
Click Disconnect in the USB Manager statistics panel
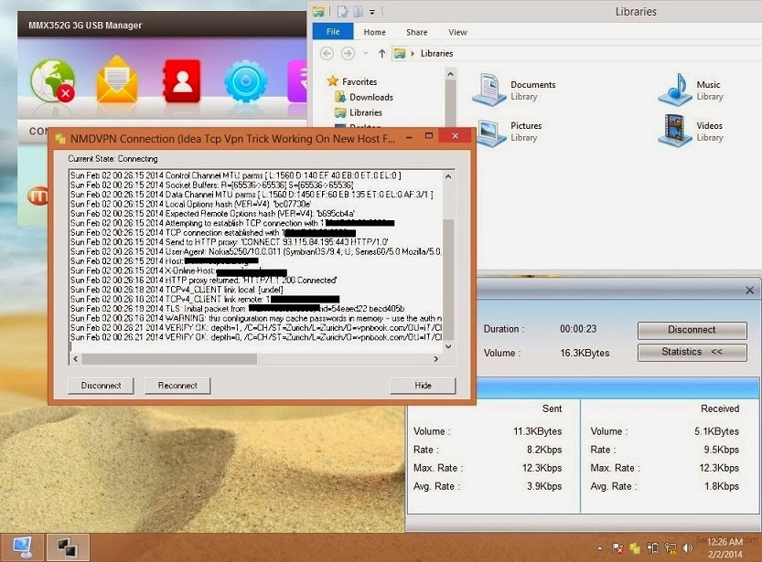(692, 330)
